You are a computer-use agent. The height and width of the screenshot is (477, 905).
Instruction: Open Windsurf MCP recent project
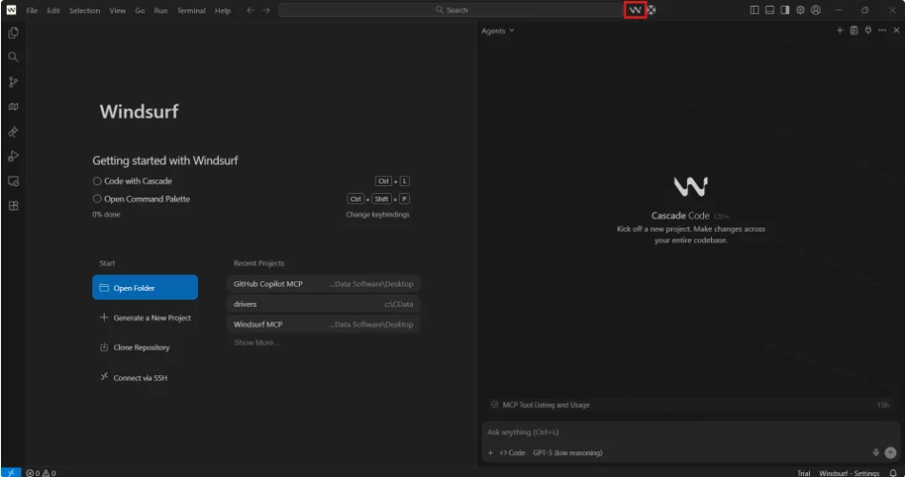coord(324,324)
